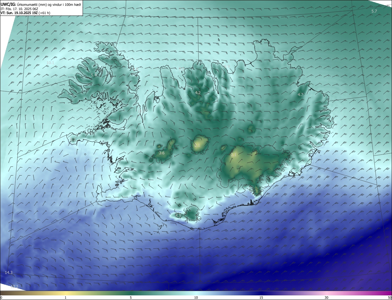The height and width of the screenshot is (300, 392).
Task: Click the 30 tick on the color scale
Action: 326,298
